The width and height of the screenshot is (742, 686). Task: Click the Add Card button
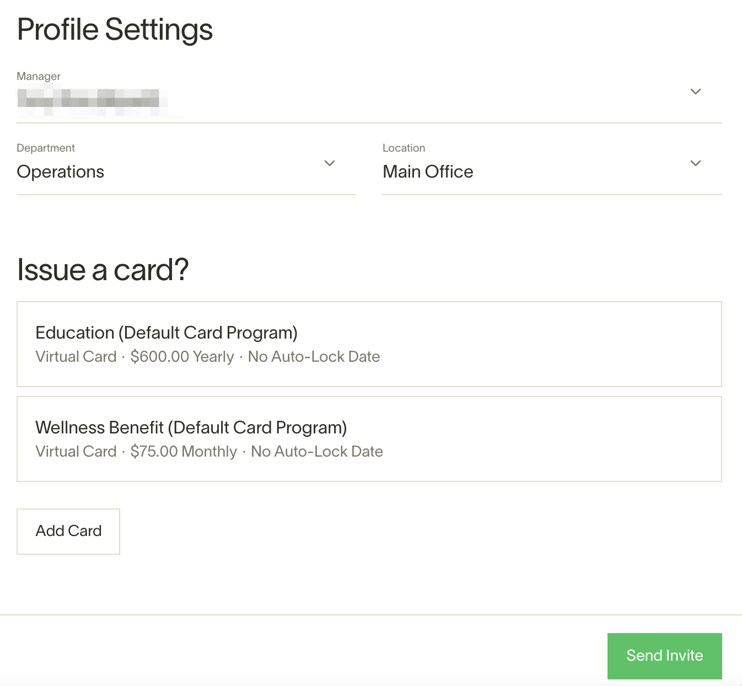pyautogui.click(x=68, y=532)
